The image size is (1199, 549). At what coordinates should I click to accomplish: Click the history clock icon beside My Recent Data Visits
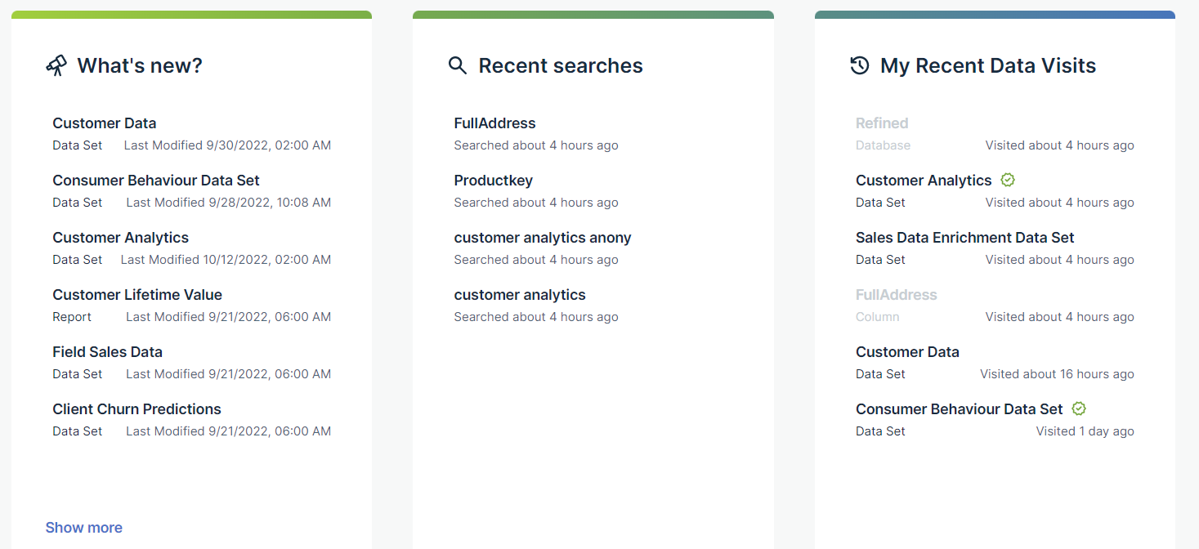tap(860, 65)
